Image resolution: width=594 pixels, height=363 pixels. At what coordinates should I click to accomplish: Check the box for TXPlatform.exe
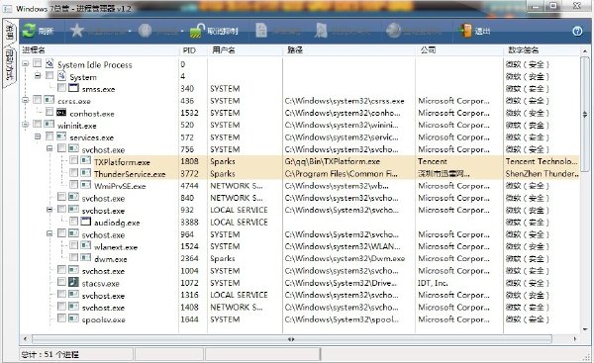tap(74, 160)
